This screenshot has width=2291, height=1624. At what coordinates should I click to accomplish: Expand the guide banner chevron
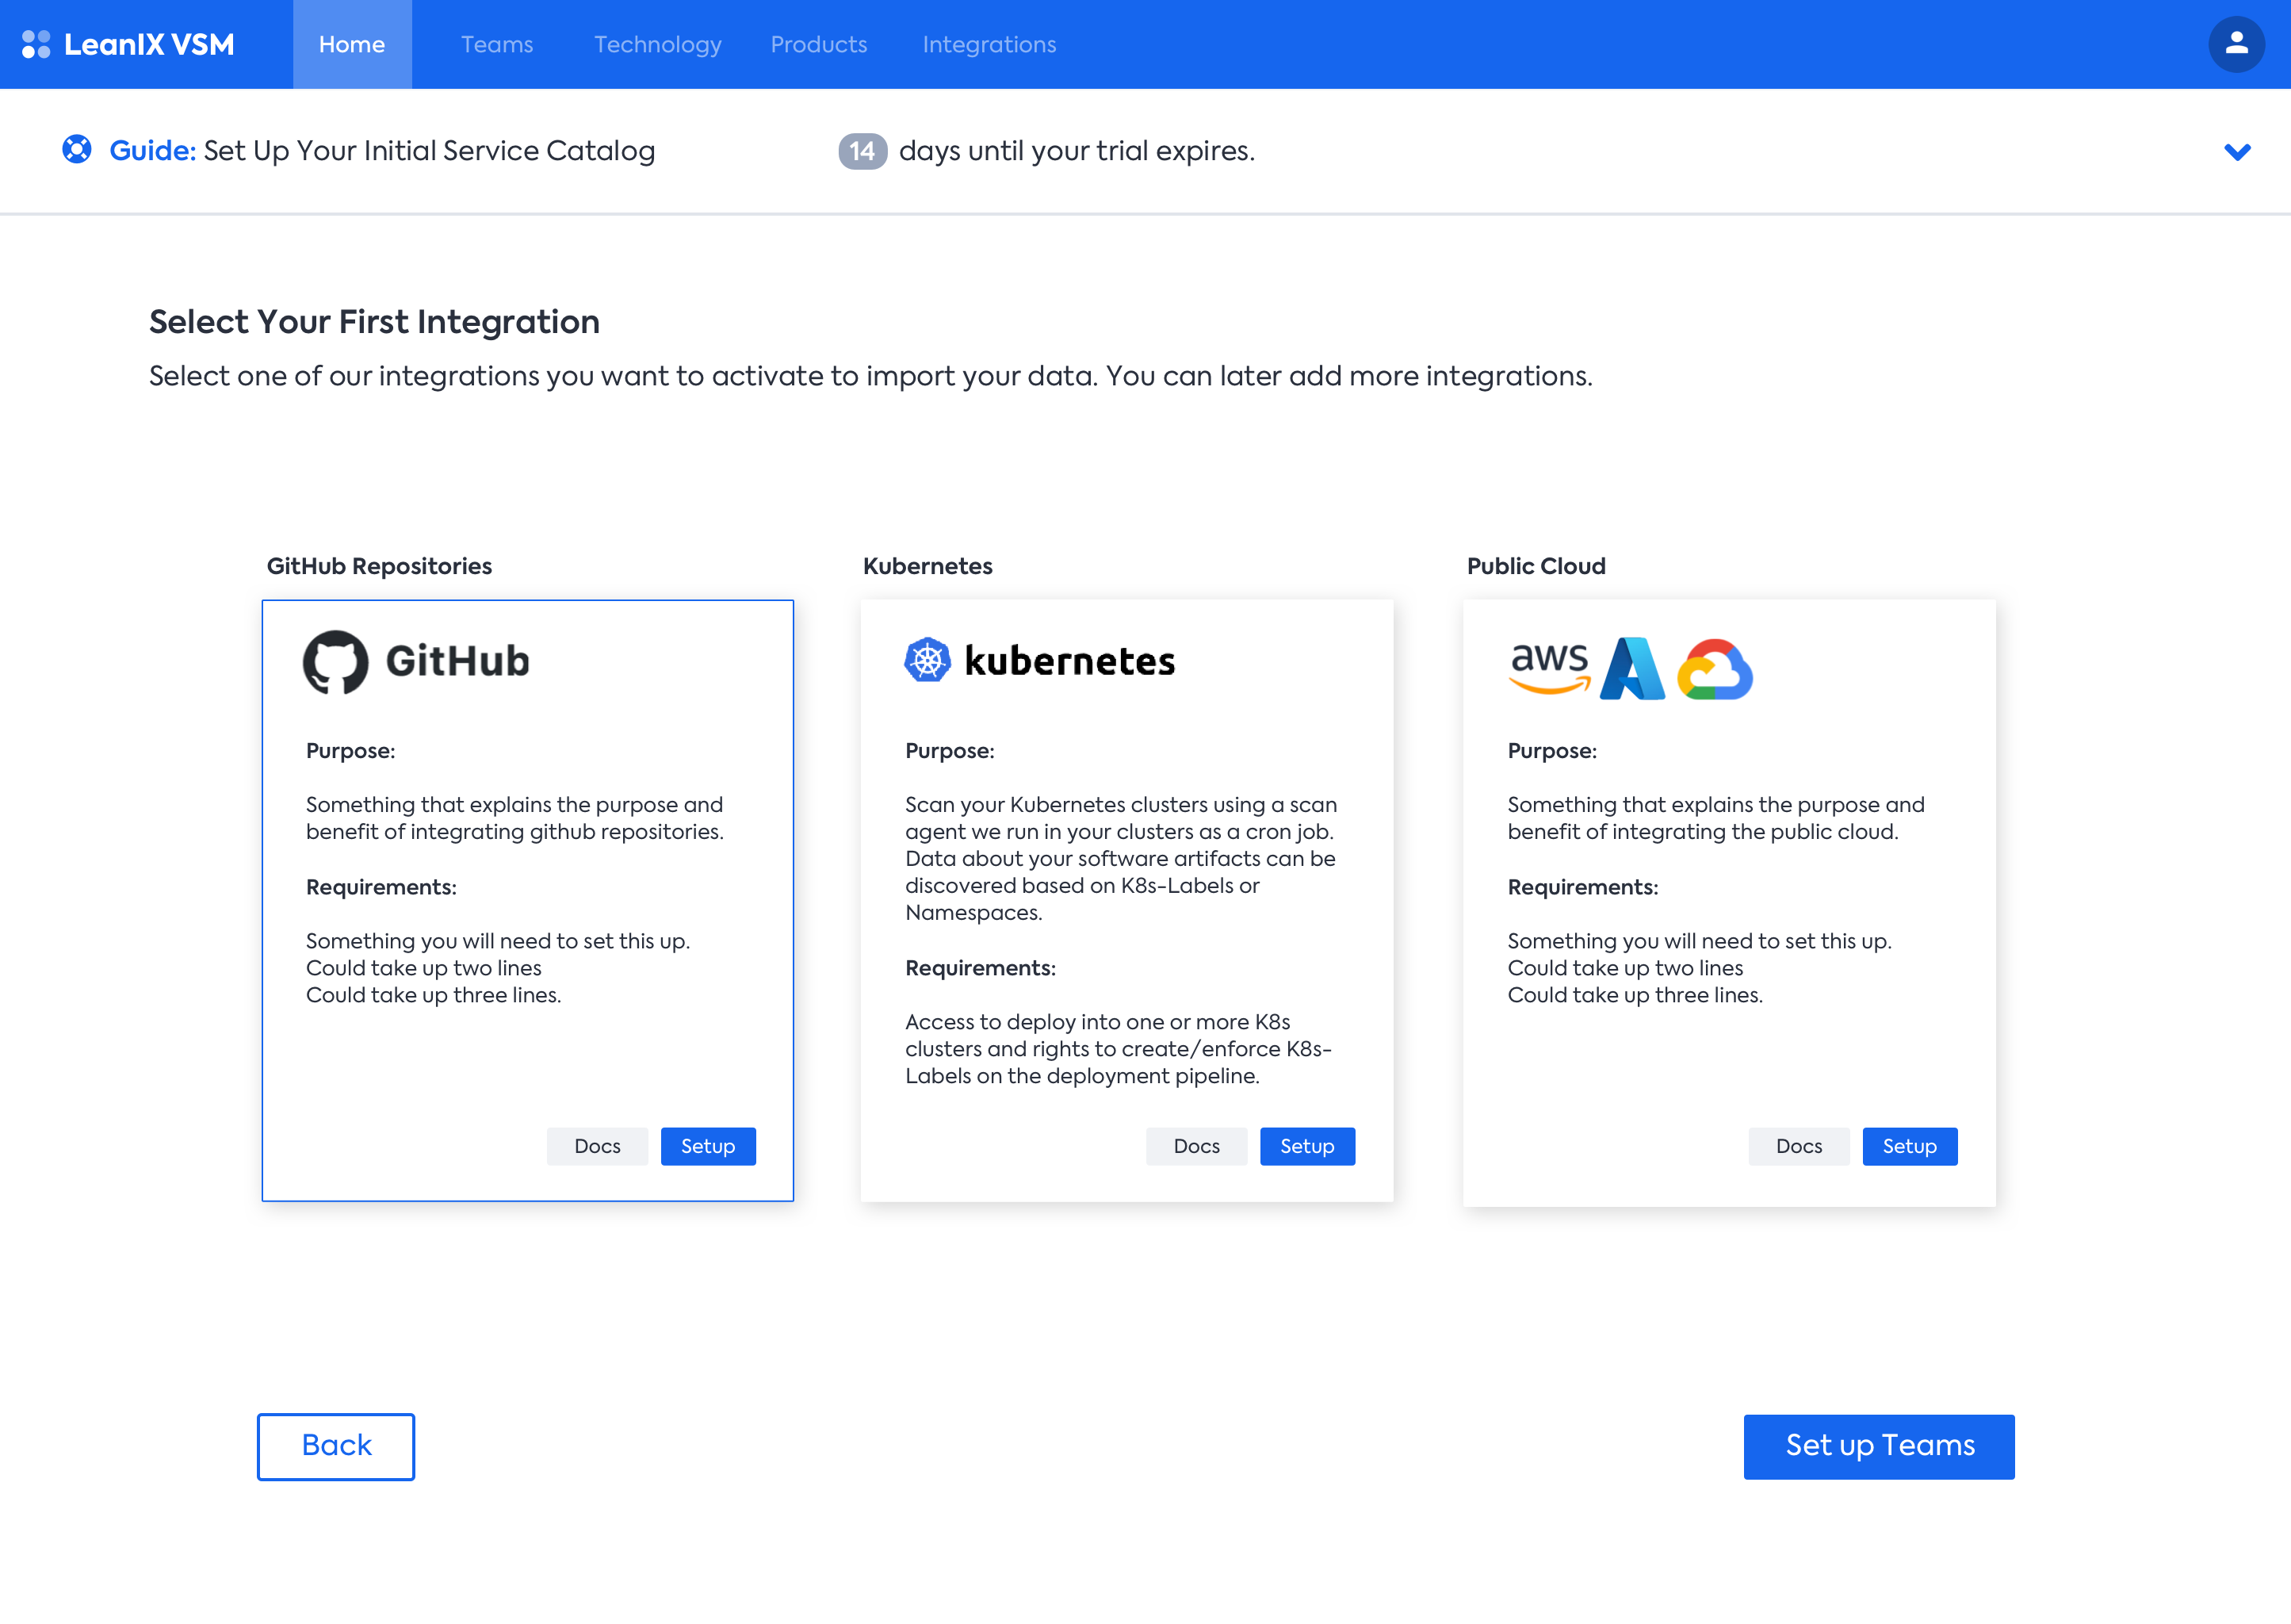point(2237,152)
